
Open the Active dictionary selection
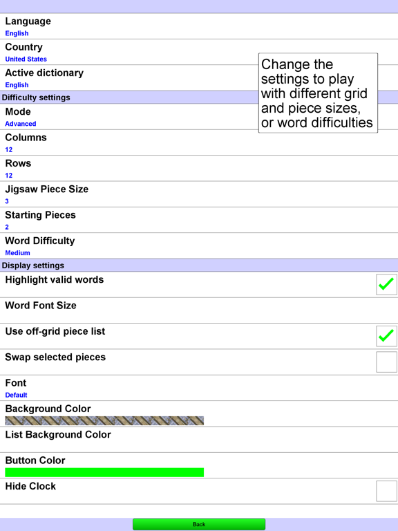tap(199, 77)
